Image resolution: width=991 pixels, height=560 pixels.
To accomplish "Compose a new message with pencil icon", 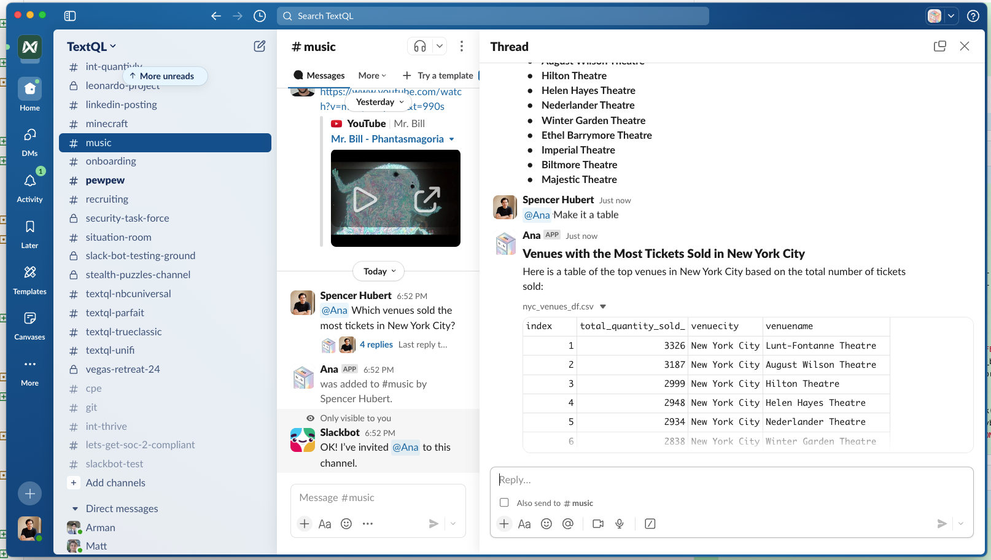I will pos(260,46).
